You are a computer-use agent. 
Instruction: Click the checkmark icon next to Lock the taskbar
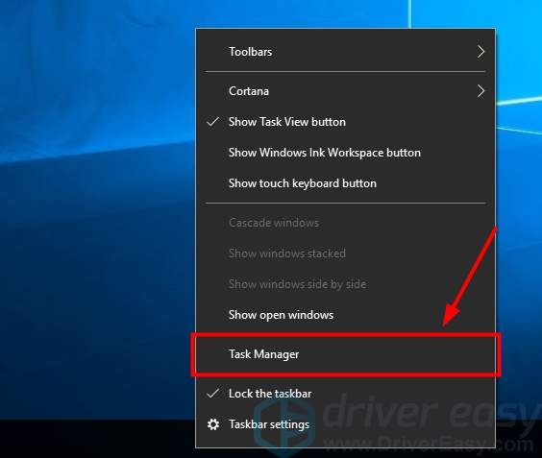click(213, 393)
